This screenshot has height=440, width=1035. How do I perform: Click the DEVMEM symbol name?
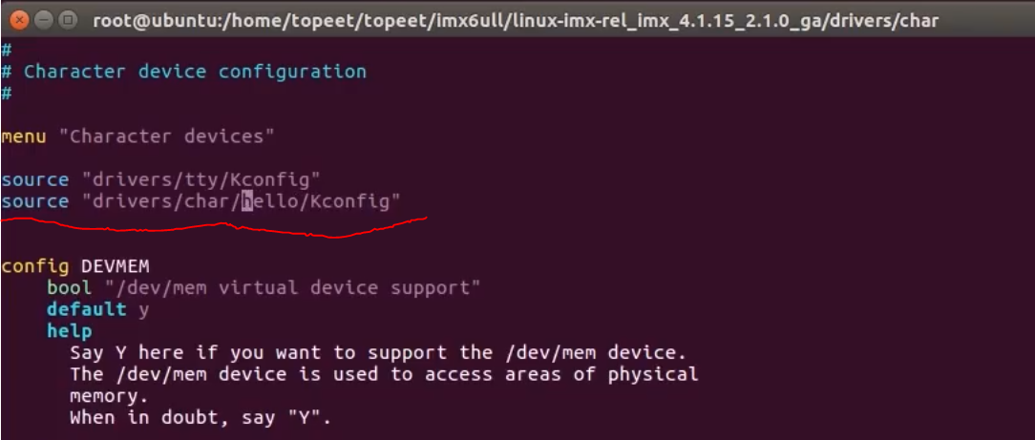(x=116, y=266)
